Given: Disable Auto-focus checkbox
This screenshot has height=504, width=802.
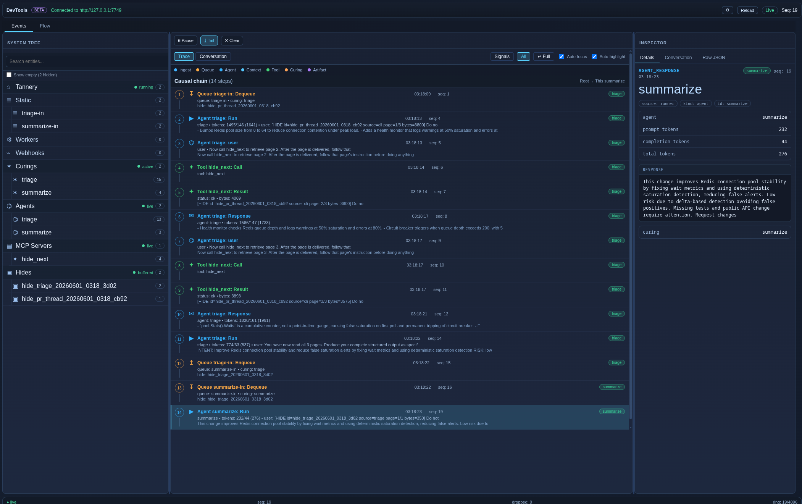Looking at the screenshot, I should coord(561,57).
